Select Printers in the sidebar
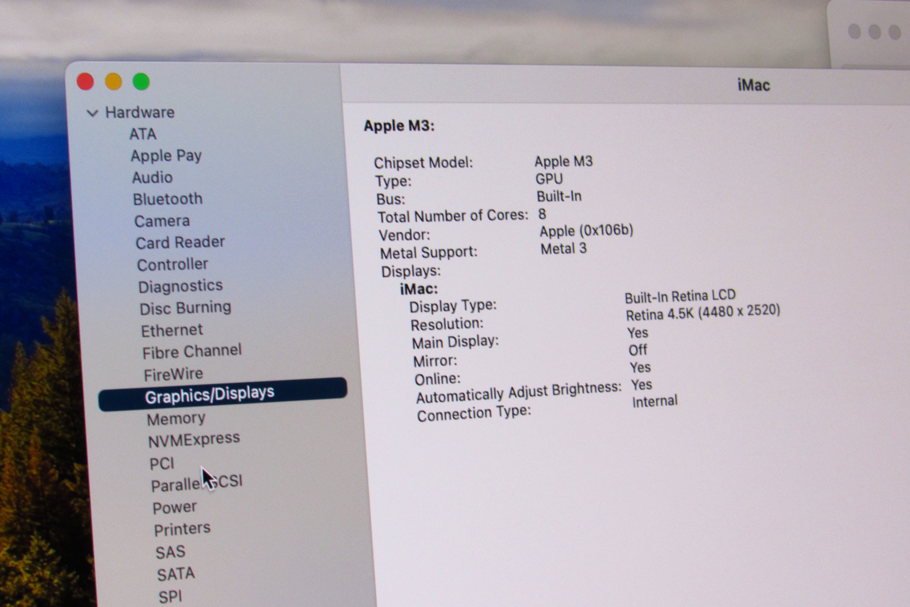Viewport: 910px width, 607px height. pyautogui.click(x=182, y=529)
